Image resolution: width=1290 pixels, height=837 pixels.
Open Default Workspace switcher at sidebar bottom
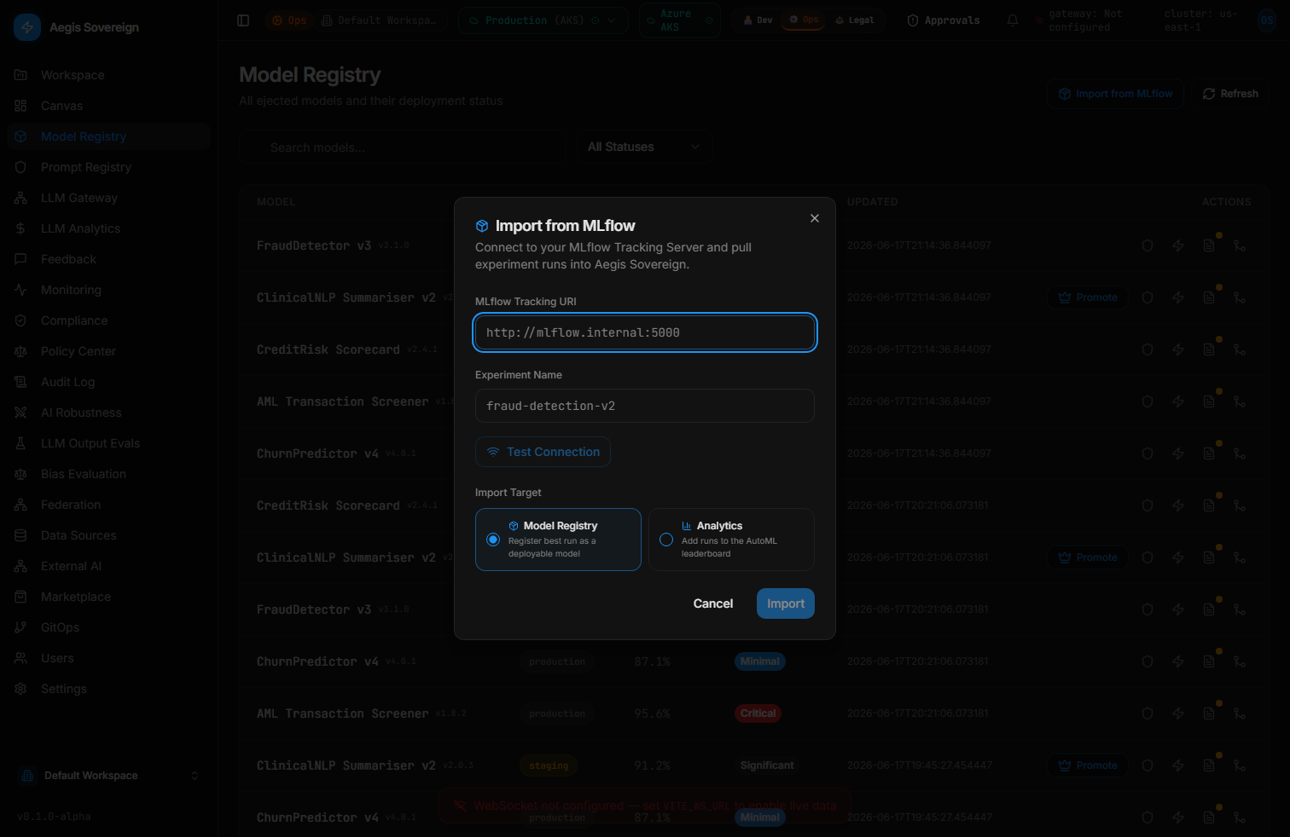[108, 776]
